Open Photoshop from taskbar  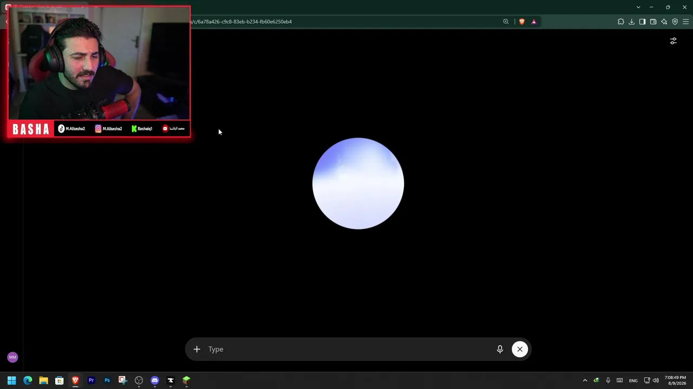coord(107,380)
